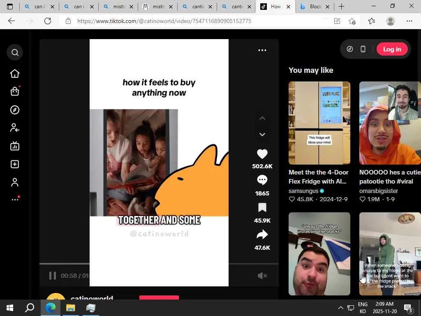Go to previous video up chevron
This screenshot has height=316, width=421.
tap(262, 118)
